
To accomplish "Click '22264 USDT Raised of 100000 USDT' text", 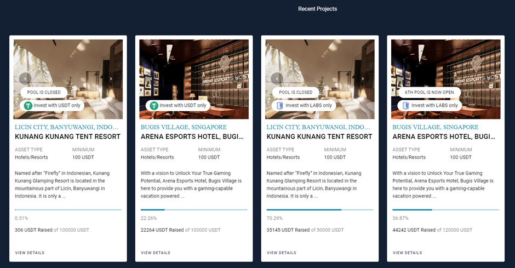I will tap(181, 230).
